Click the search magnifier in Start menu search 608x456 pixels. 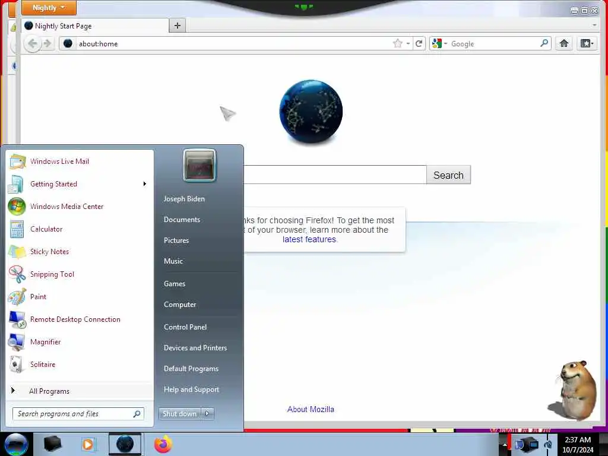[137, 414]
